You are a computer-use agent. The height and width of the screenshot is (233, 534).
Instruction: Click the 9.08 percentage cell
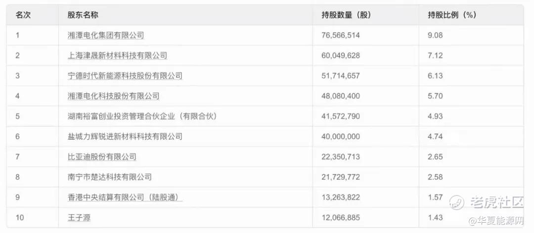435,35
